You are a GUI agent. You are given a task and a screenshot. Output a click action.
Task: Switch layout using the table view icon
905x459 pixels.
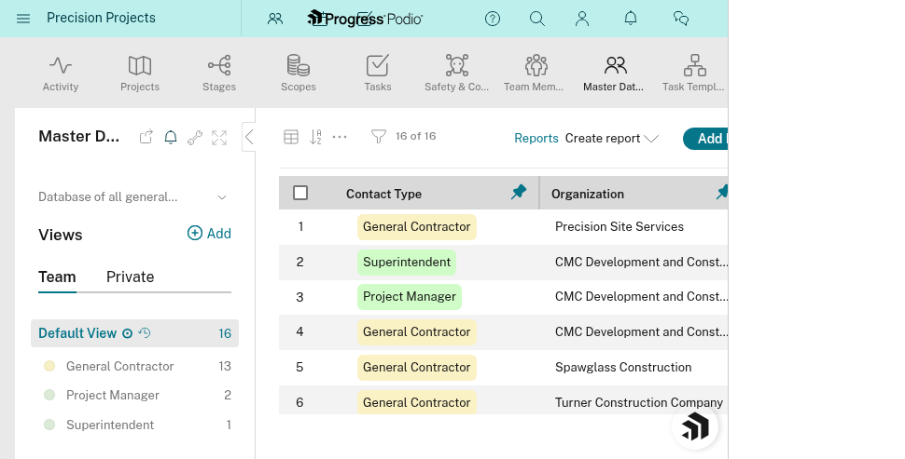click(x=291, y=137)
